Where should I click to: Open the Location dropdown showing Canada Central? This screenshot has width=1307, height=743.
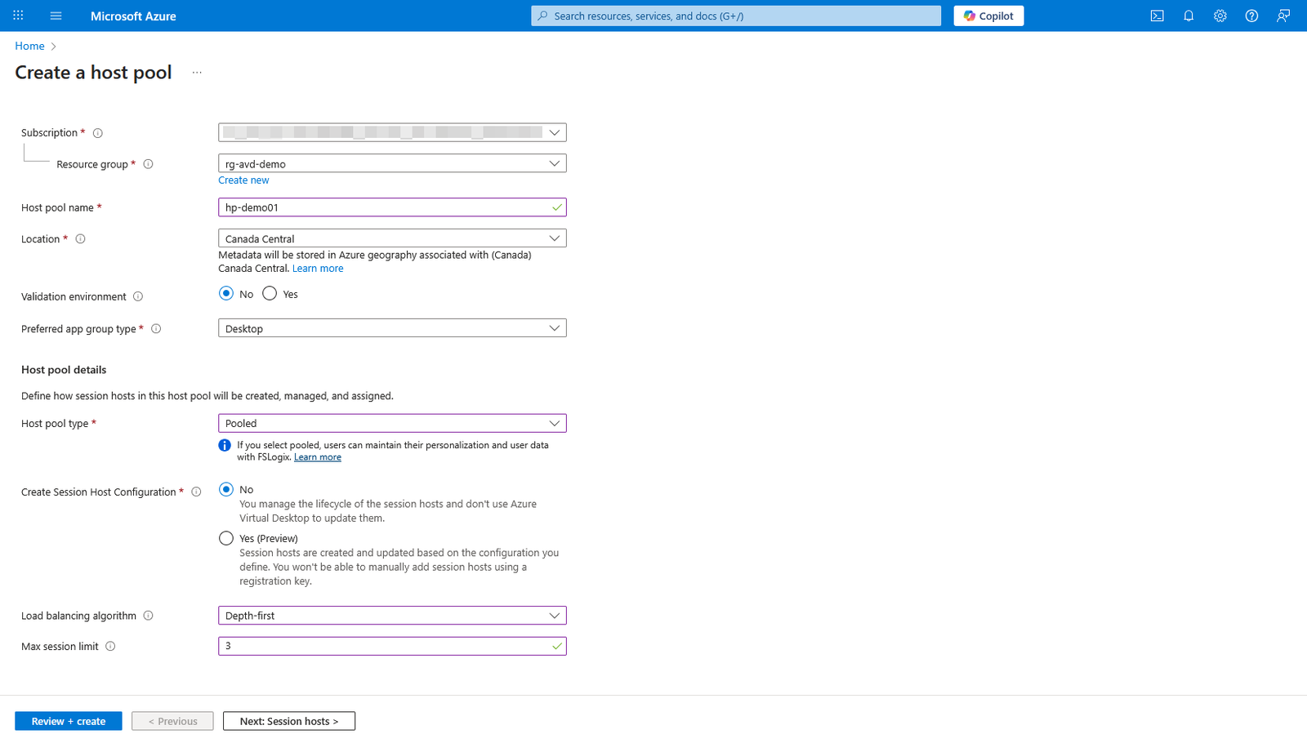coord(392,238)
